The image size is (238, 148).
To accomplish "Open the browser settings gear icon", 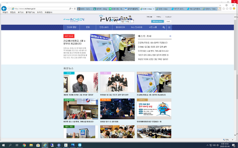I will click(x=230, y=9).
